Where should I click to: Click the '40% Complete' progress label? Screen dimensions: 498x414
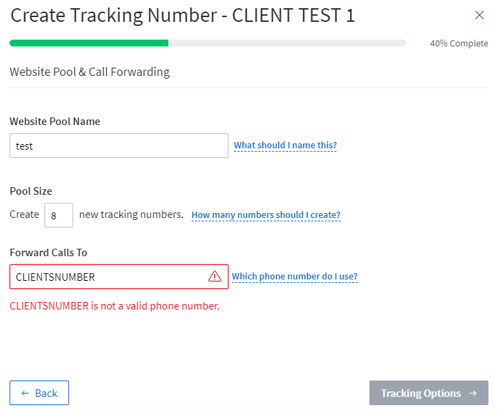(459, 44)
